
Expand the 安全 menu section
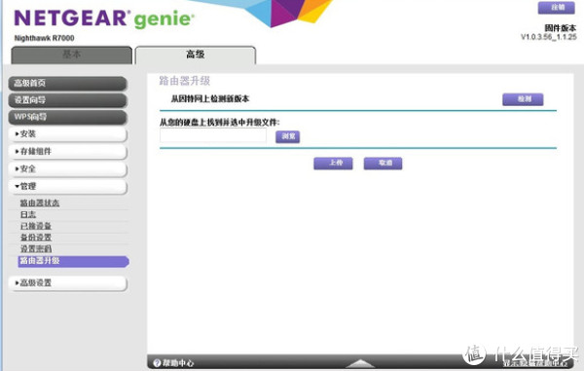pos(68,169)
